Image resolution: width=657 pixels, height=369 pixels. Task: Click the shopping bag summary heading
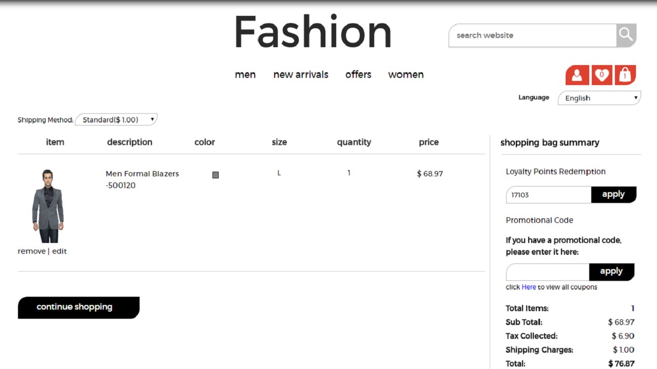coord(550,142)
